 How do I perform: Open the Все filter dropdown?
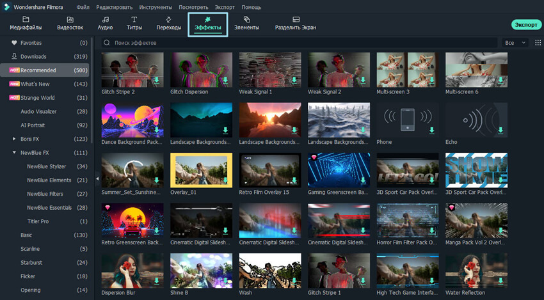(515, 43)
